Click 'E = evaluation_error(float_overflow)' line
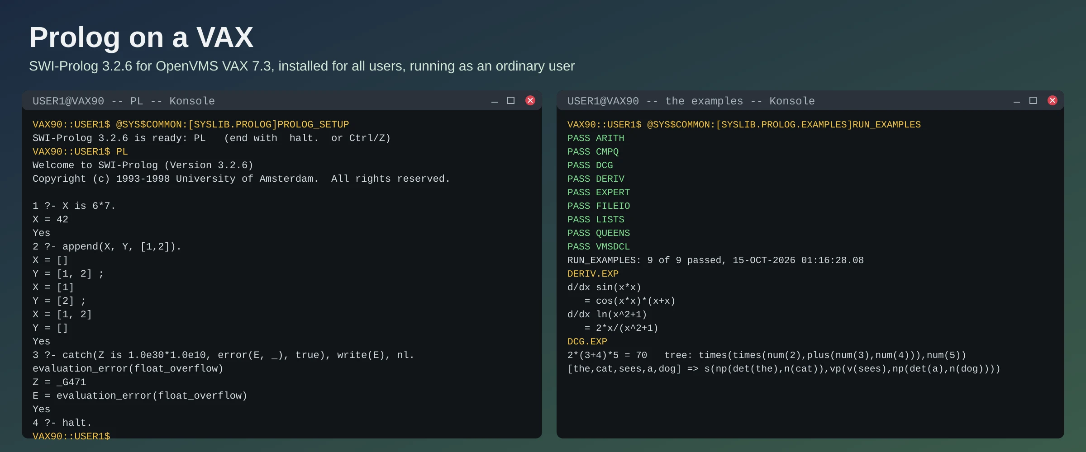 click(140, 395)
